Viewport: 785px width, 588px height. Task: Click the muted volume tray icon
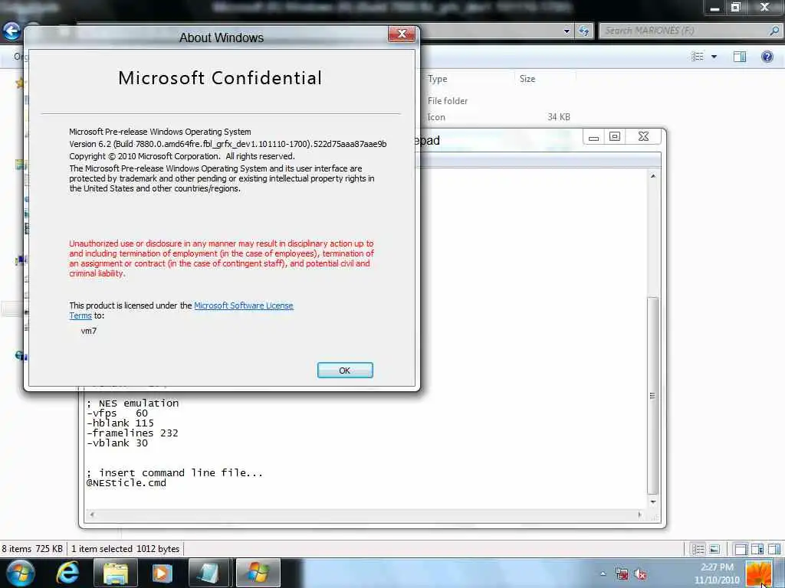click(640, 573)
